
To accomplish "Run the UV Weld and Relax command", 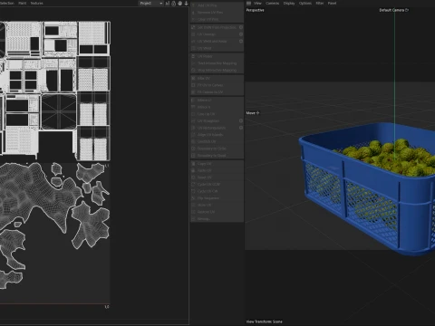I will point(215,41).
